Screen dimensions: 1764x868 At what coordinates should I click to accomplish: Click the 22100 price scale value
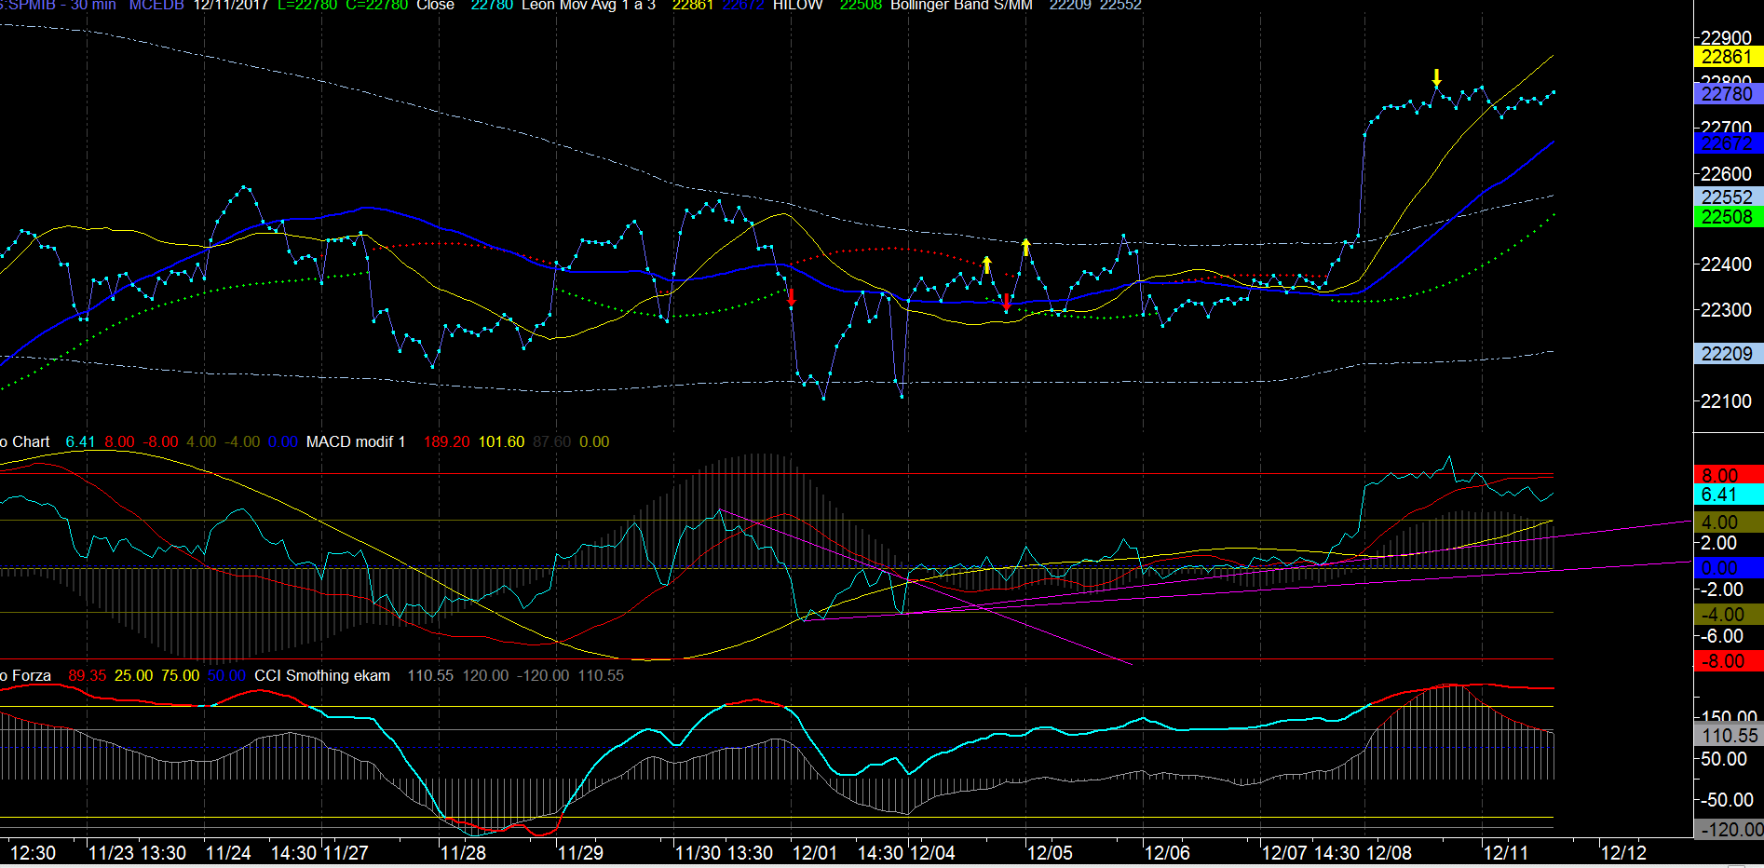[x=1726, y=400]
